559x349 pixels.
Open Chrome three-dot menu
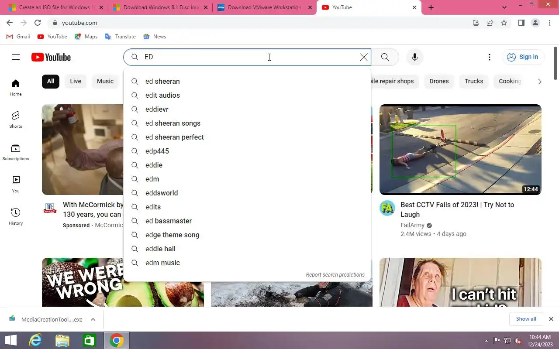point(549,23)
